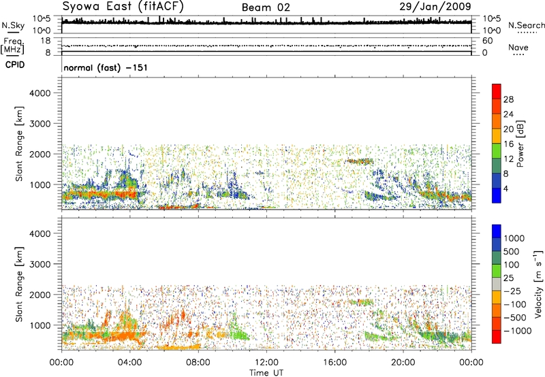Click the blue top segment of the velocity colorbar
Screen dimensions: 545x377
click(497, 231)
